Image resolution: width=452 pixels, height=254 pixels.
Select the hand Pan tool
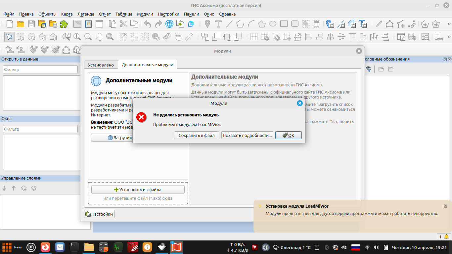(99, 37)
